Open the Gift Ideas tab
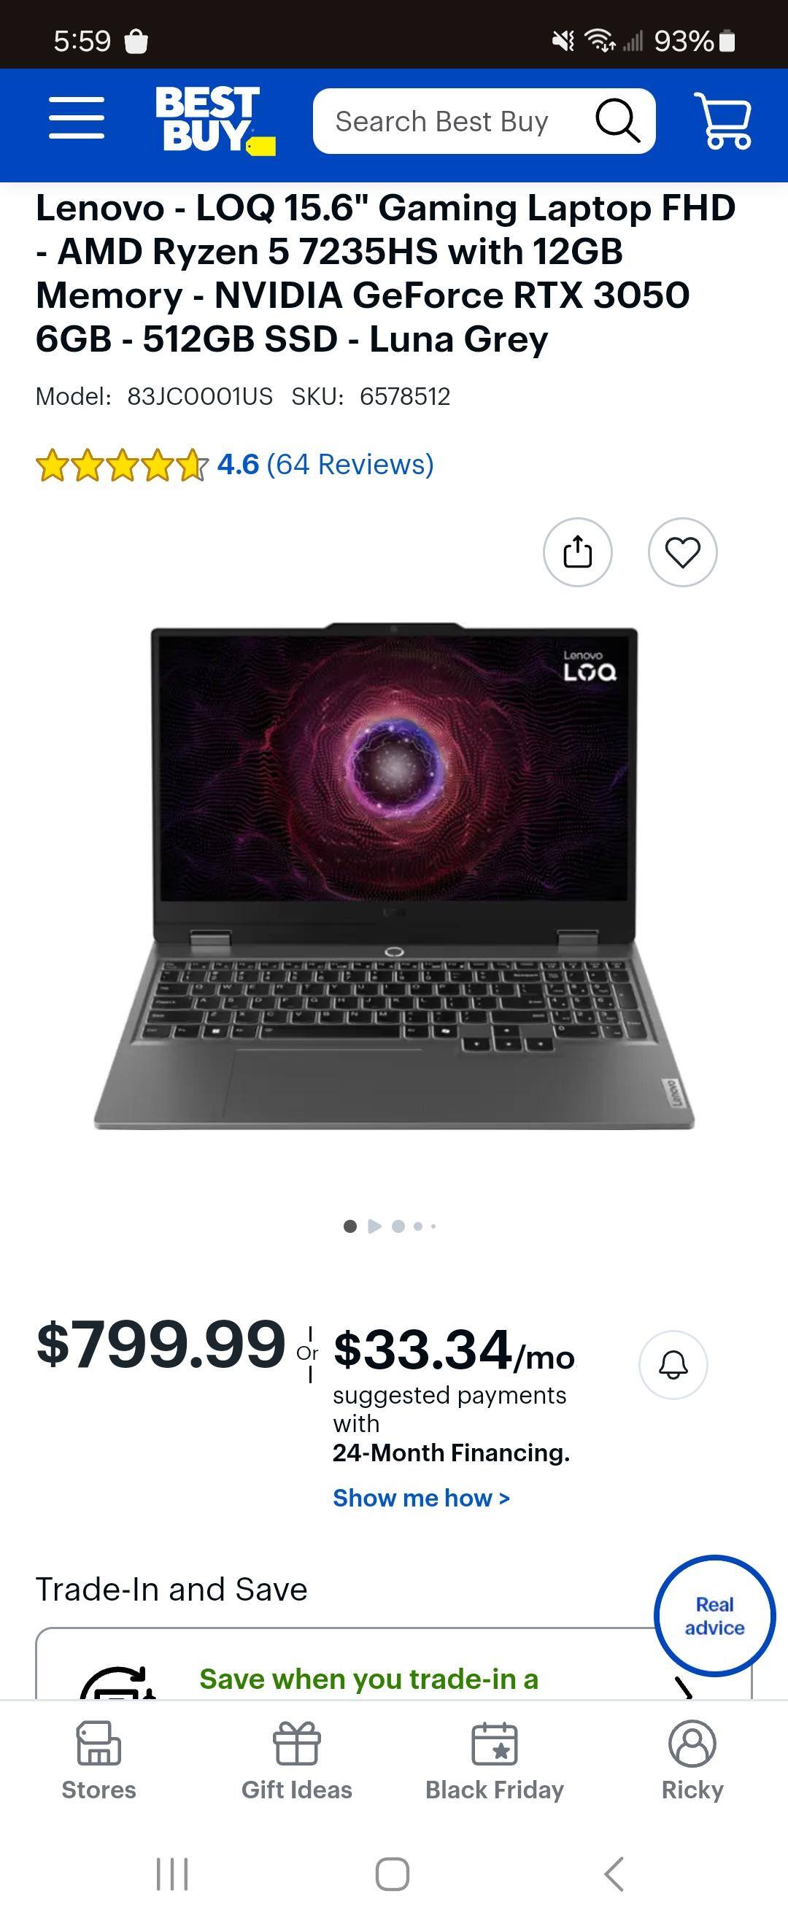The image size is (788, 1926). tap(297, 1762)
